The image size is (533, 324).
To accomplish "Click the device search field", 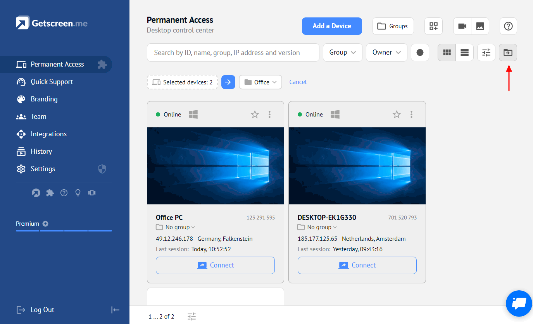I will pos(233,53).
